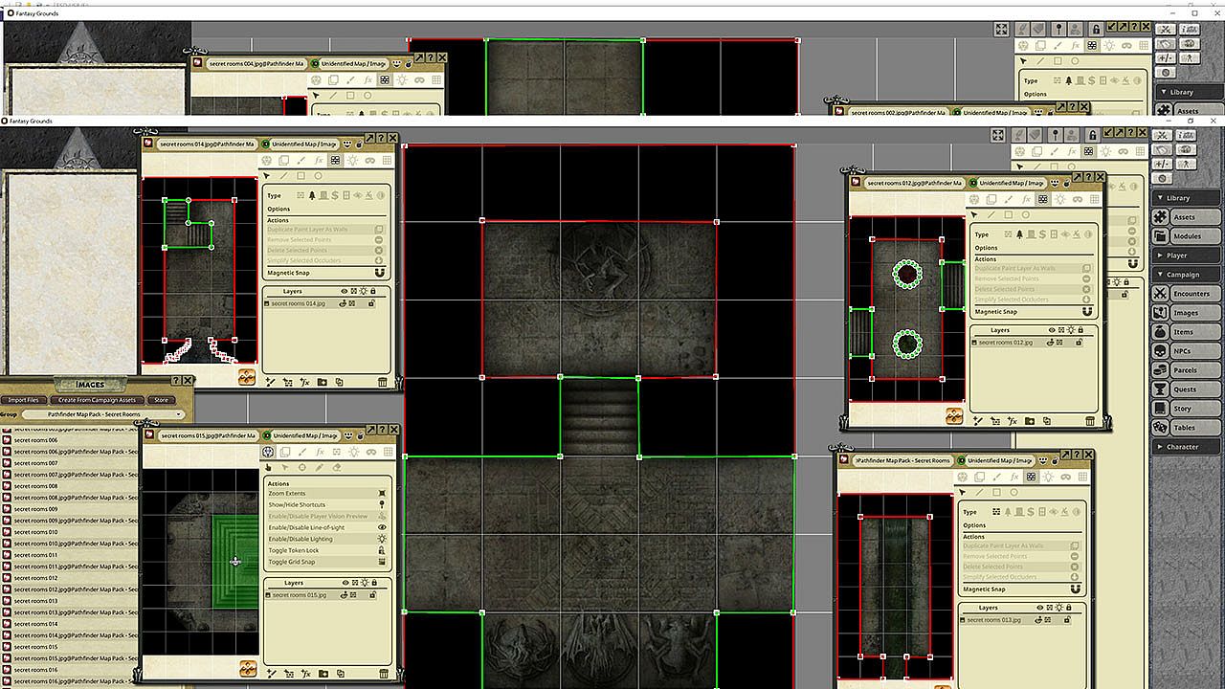Click the Story book icon in sidebar

click(1161, 409)
